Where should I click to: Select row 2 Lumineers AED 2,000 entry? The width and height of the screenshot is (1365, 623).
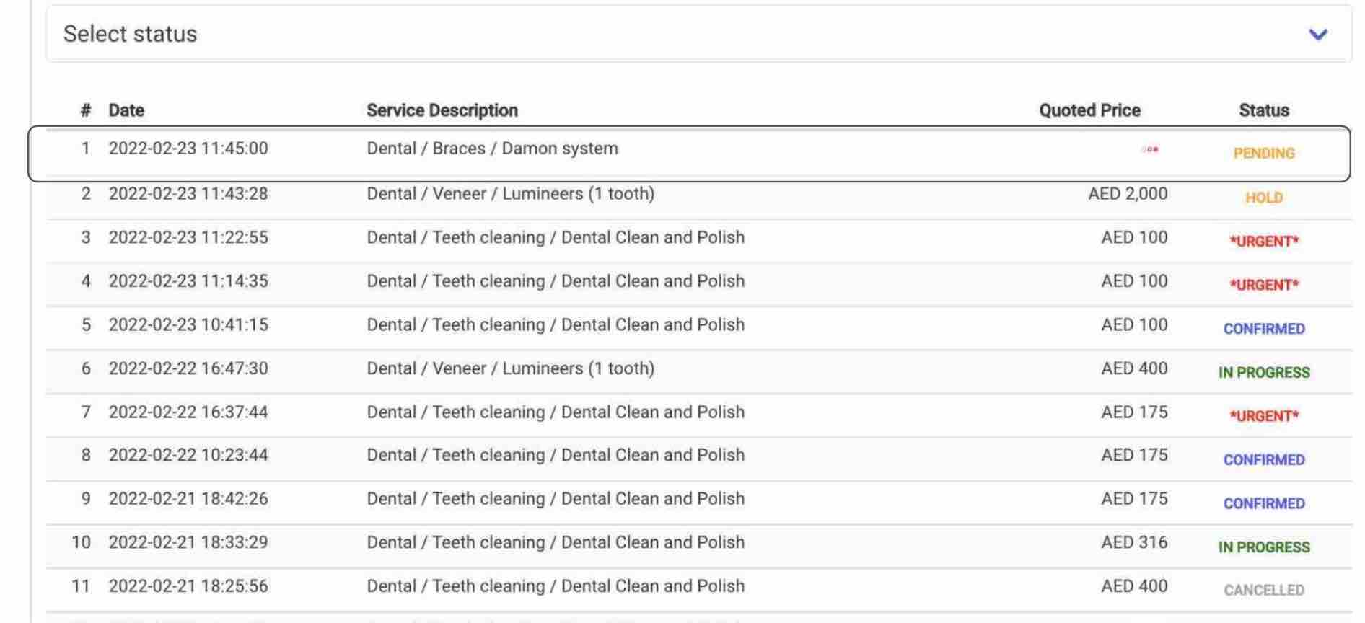tap(699, 197)
